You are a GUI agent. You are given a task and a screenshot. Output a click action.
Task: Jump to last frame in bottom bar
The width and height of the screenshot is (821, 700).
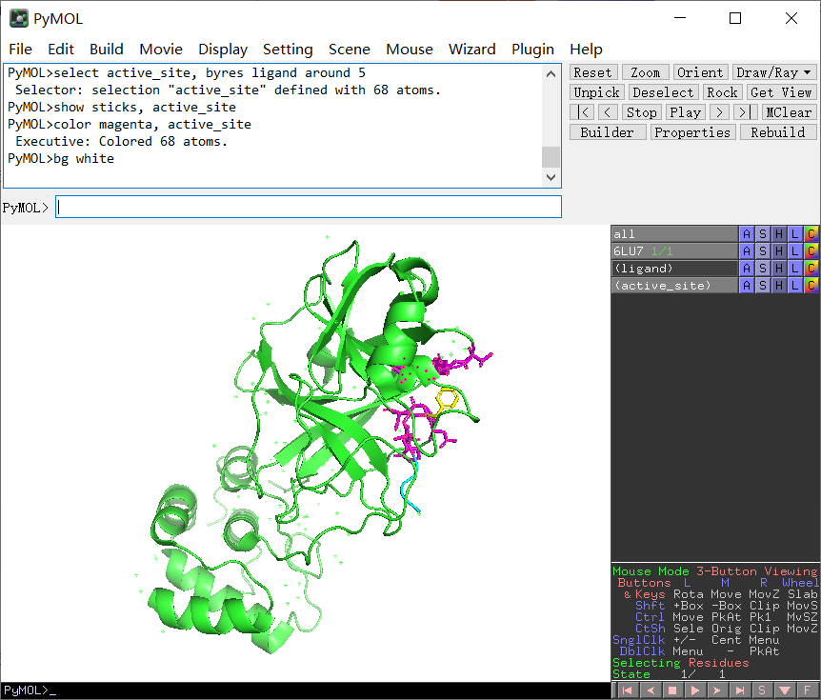click(x=740, y=690)
